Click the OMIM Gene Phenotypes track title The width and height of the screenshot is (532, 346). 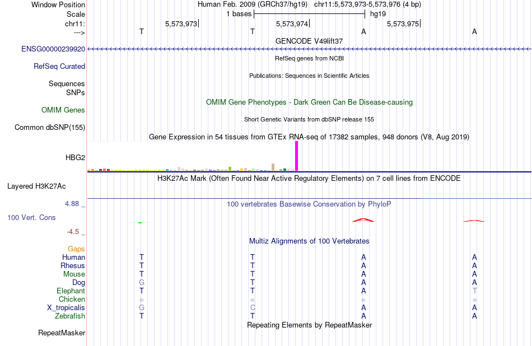point(310,102)
